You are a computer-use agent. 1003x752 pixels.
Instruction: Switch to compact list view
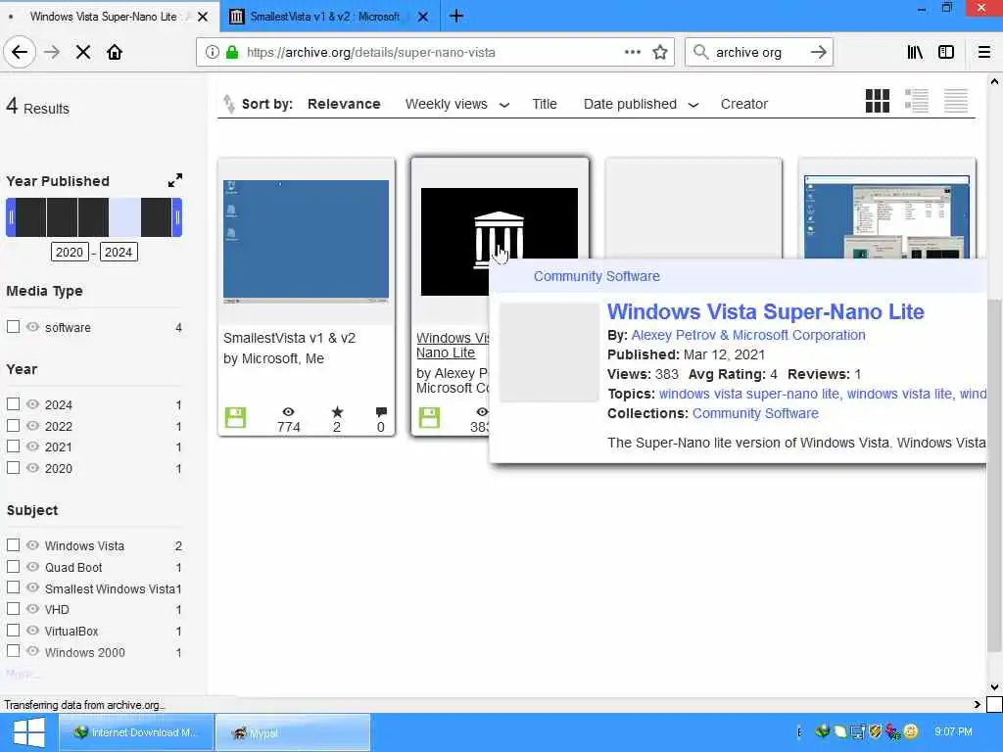tap(956, 101)
